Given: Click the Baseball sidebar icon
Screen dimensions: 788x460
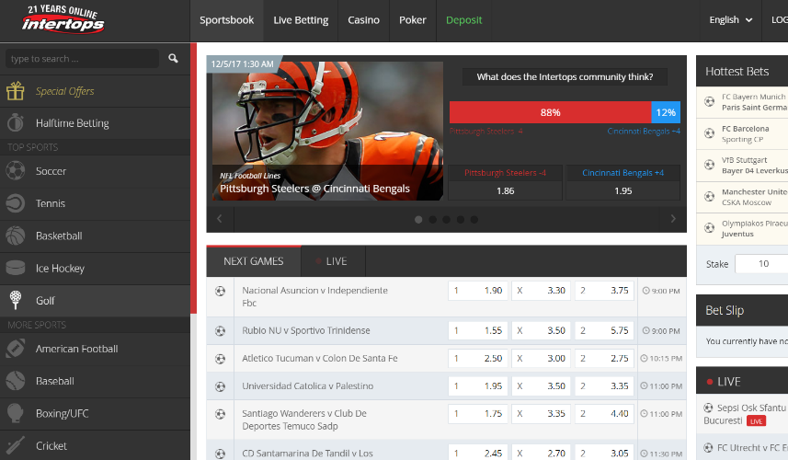Looking at the screenshot, I should (x=15, y=381).
